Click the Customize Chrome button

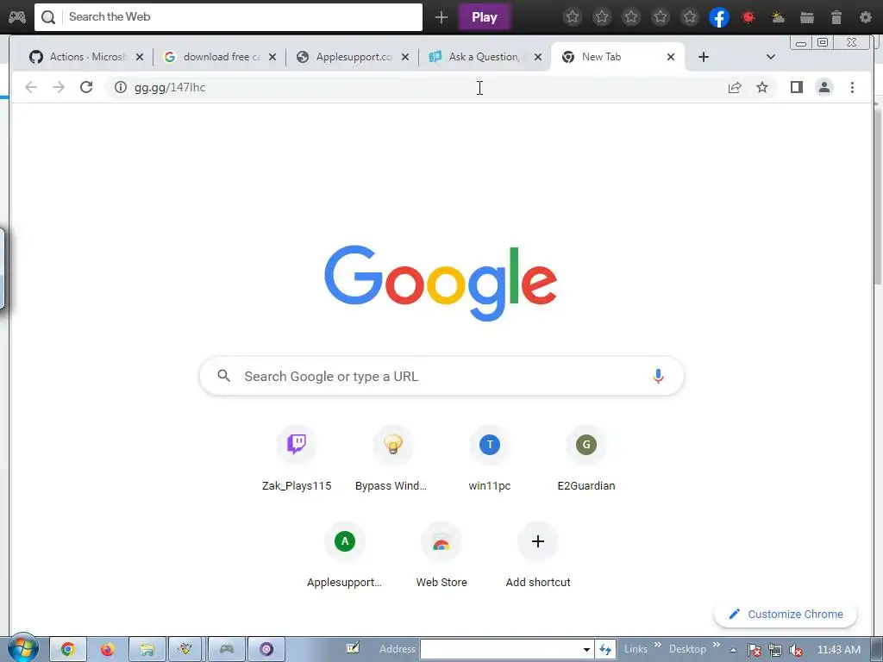tap(786, 614)
